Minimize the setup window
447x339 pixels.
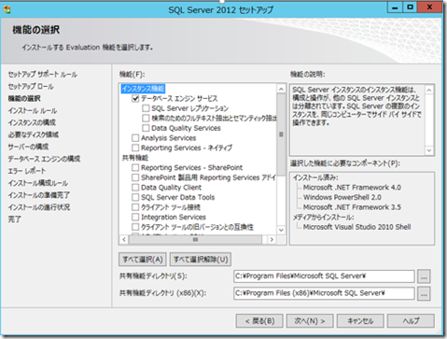(395, 7)
